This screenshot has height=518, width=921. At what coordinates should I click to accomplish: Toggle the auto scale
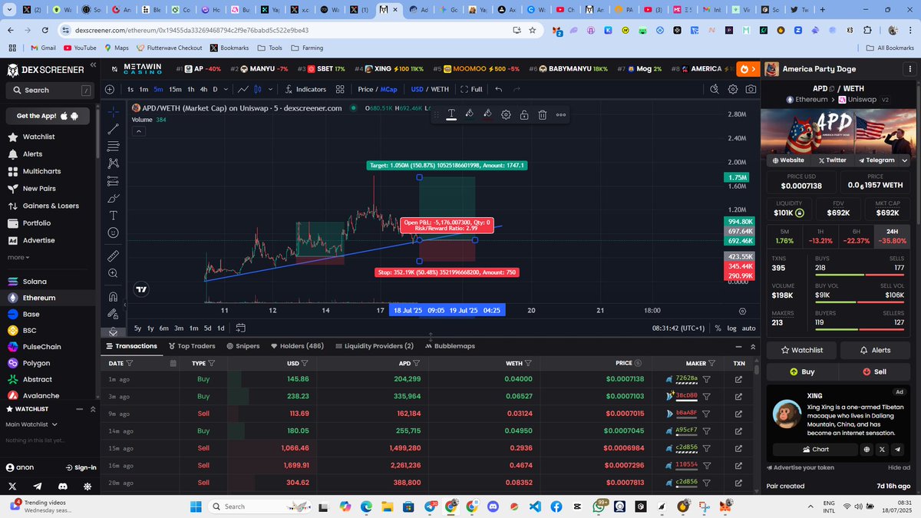(748, 328)
